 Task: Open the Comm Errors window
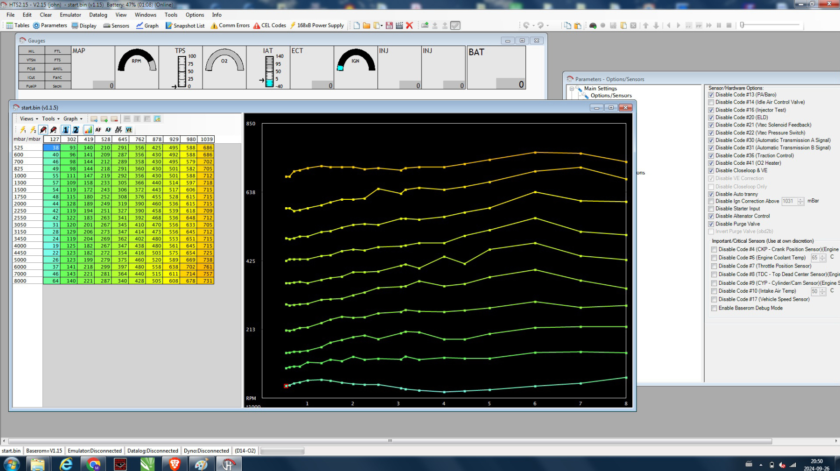coord(230,26)
